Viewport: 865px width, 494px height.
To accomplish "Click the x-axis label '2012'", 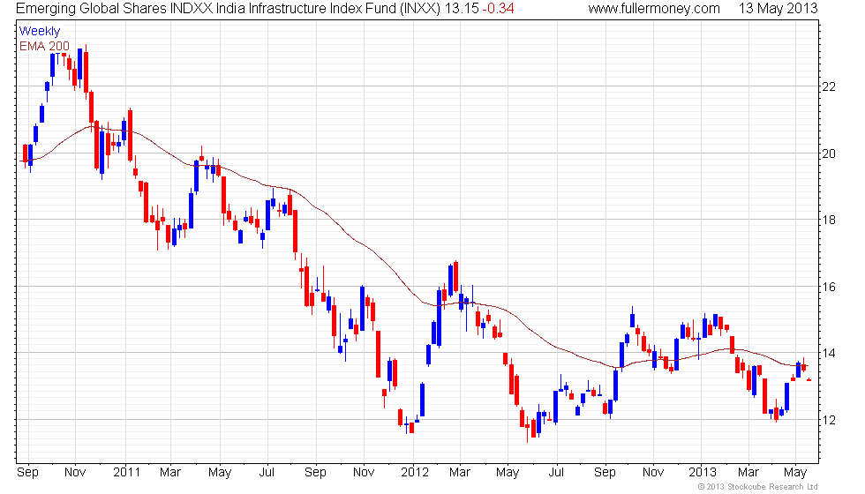I will pos(415,473).
